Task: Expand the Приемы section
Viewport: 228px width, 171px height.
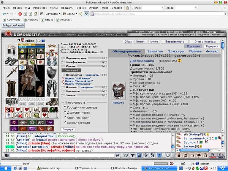Action: [62, 87]
